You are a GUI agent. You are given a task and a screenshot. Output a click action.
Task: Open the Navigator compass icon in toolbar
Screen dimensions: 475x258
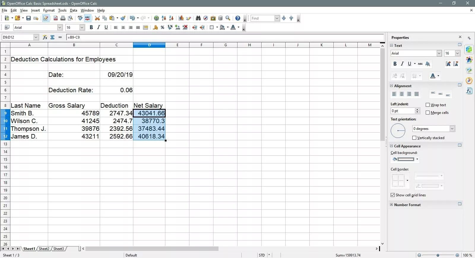tap(205, 18)
